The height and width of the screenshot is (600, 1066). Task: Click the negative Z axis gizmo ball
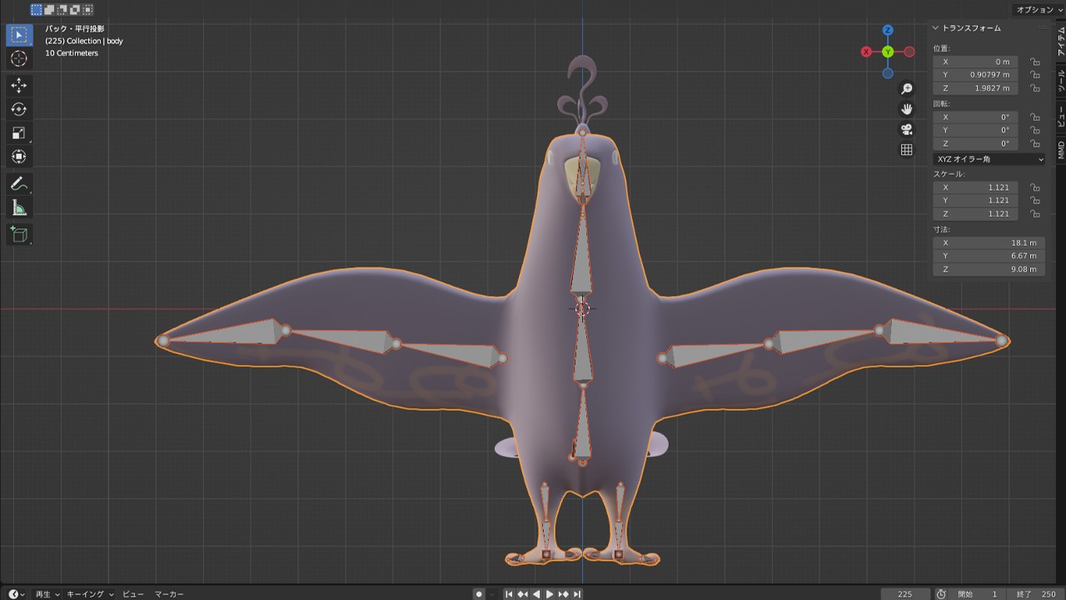click(888, 73)
